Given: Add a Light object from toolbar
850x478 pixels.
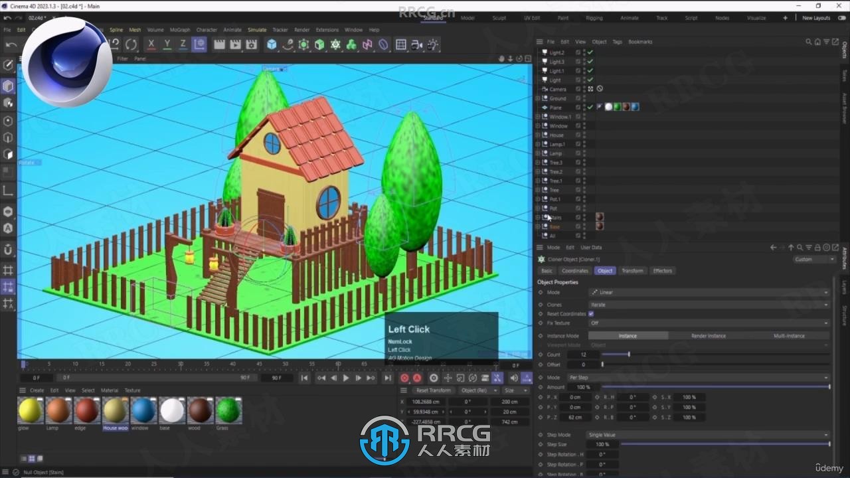Looking at the screenshot, I should pos(433,44).
